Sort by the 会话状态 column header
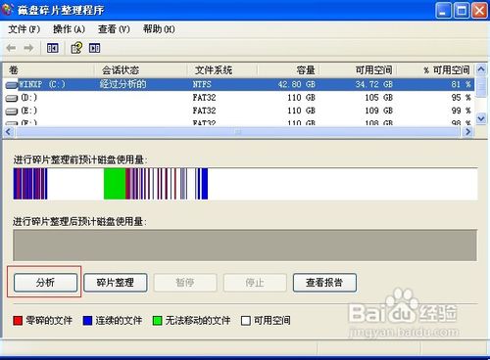Image resolution: width=490 pixels, height=360 pixels. click(x=140, y=69)
